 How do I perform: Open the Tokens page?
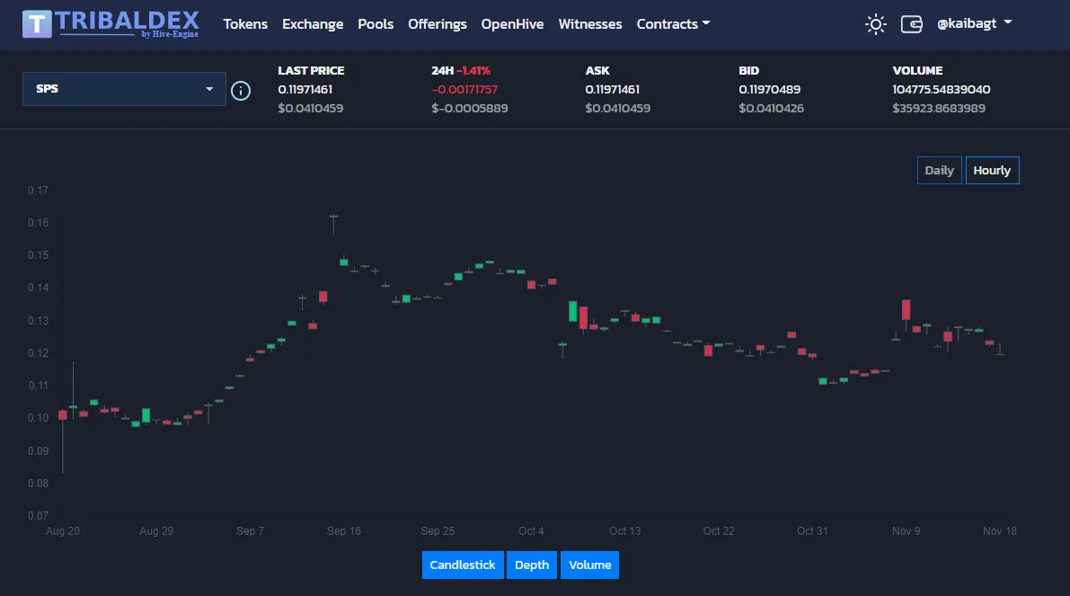coord(245,24)
